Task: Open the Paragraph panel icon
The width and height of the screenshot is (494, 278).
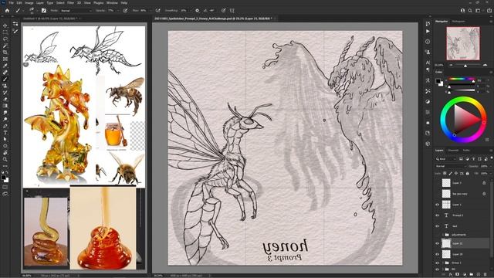Action: (428, 69)
